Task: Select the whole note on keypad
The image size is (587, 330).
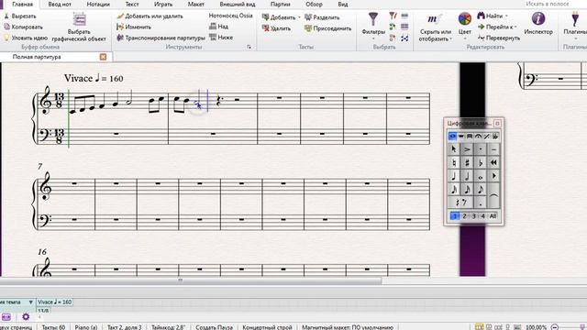Action: pyautogui.click(x=481, y=176)
